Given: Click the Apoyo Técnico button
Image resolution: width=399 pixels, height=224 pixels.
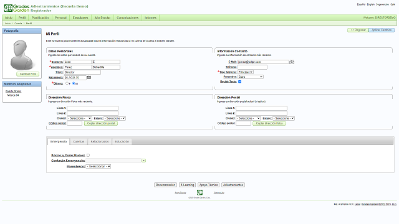Looking at the screenshot, I should 208,185.
